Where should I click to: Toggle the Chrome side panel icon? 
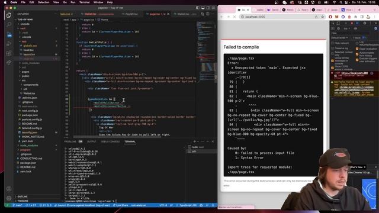[362, 17]
